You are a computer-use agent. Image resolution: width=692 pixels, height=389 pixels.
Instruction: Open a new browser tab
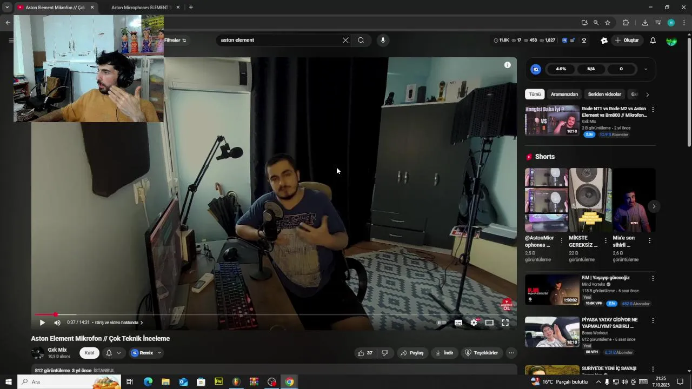pos(191,8)
